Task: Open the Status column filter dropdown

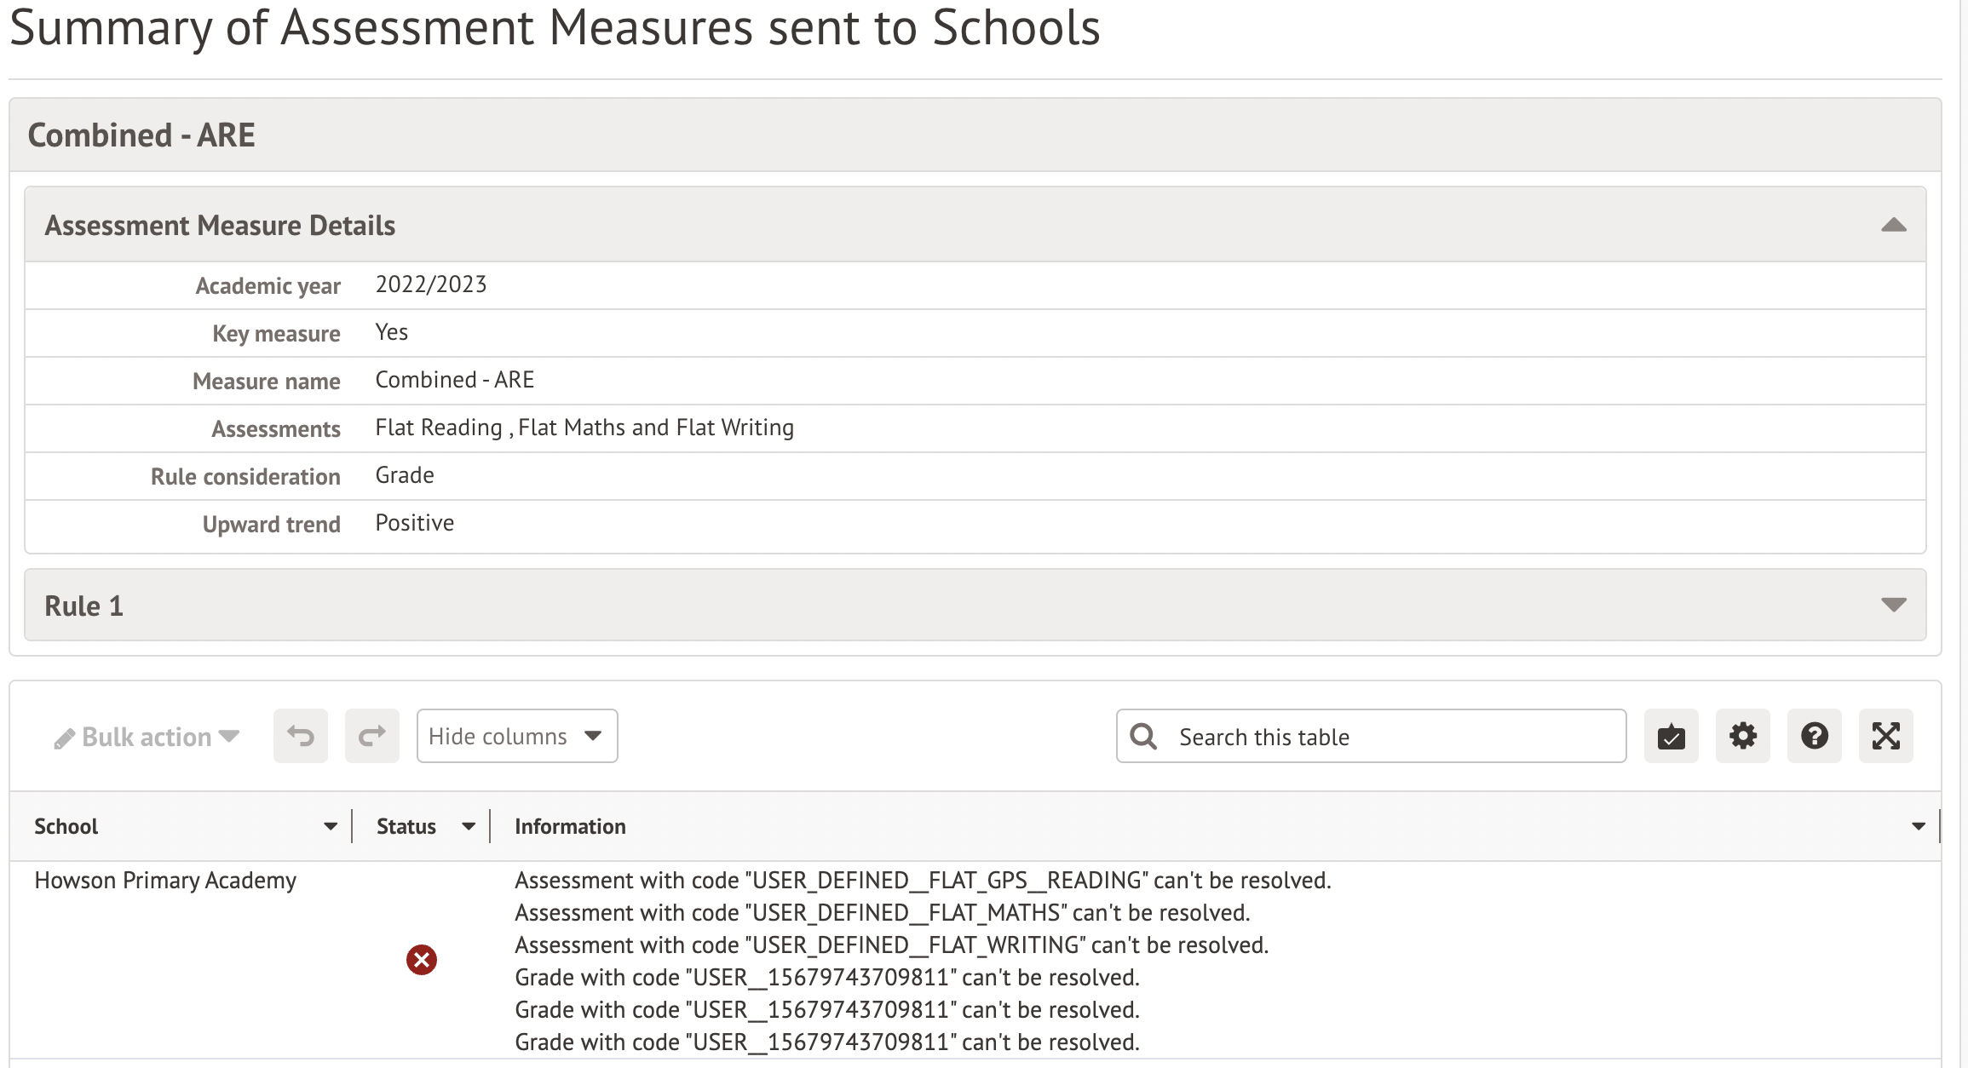Action: [468, 825]
